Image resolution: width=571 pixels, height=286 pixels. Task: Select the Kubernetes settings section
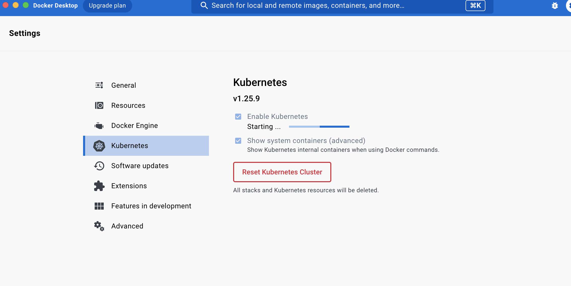coord(146,146)
